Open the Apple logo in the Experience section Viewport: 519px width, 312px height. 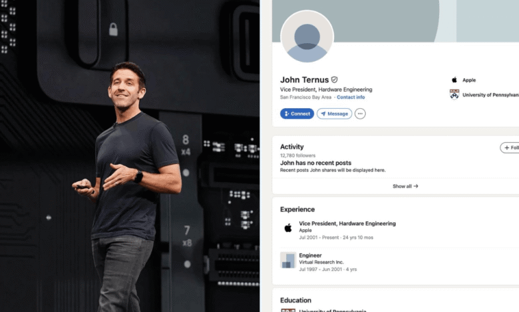click(288, 228)
